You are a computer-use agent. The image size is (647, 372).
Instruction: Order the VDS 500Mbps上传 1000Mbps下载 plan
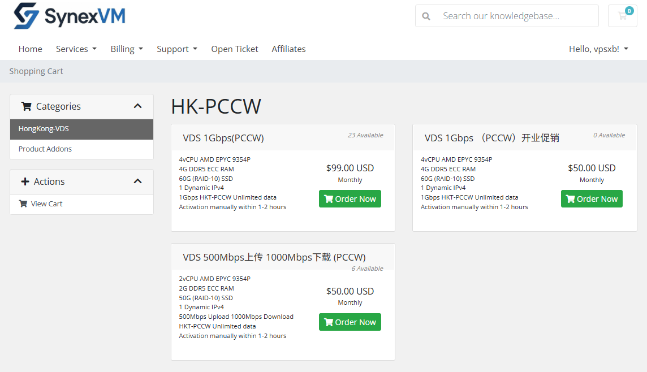click(350, 322)
